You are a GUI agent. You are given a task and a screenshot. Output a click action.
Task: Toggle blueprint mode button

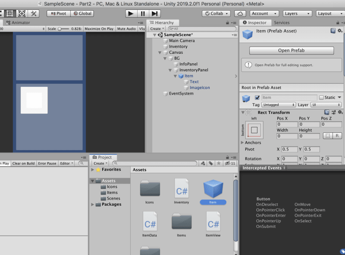pos(328,136)
